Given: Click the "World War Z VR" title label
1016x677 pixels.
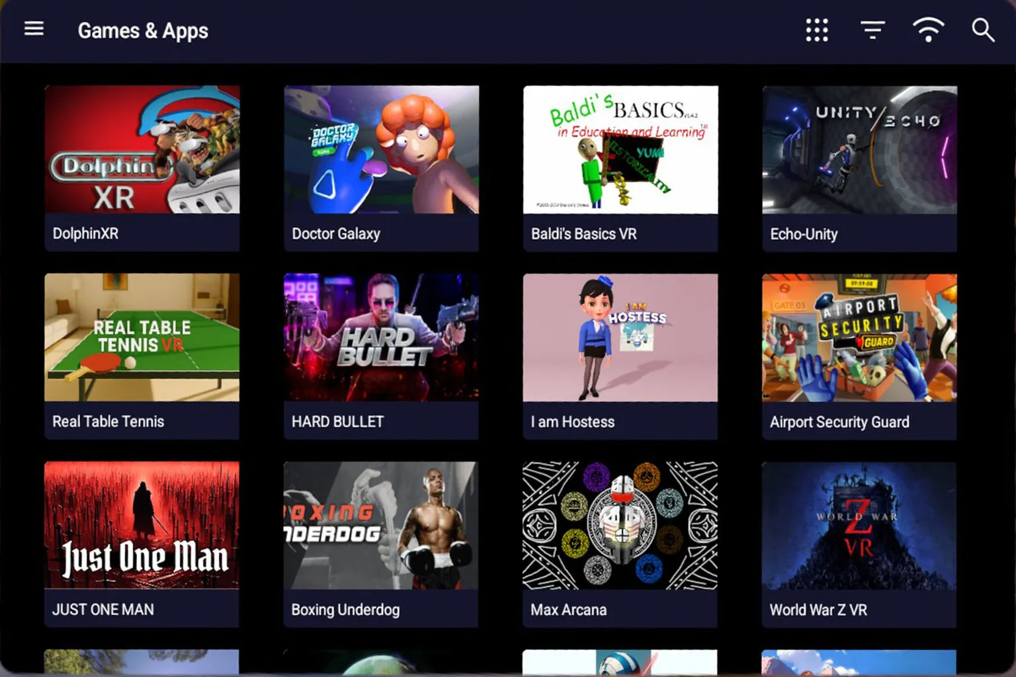Looking at the screenshot, I should point(818,610).
